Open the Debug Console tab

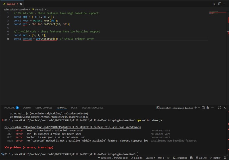[x=44, y=108]
